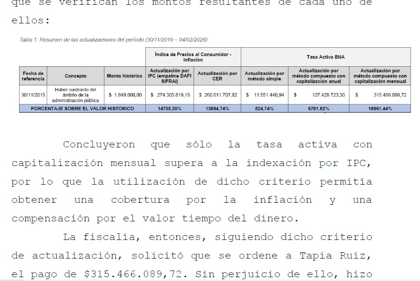The image size is (420, 281).
Task: Click header 'método compuesto con capitalización mensual'
Action: coord(380,76)
